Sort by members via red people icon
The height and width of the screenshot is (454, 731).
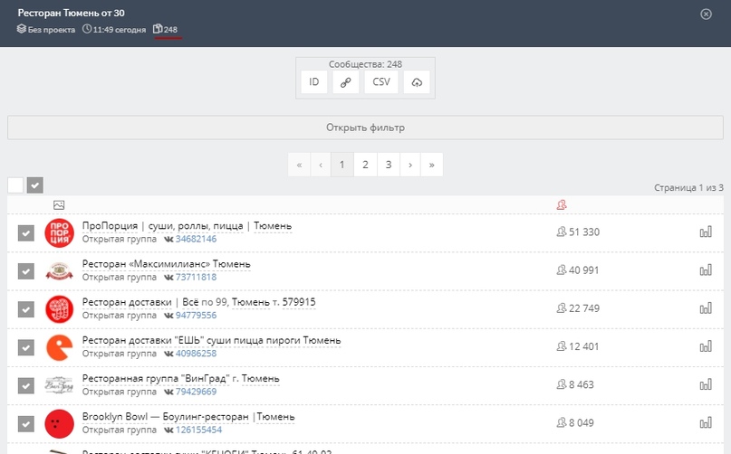tap(562, 205)
